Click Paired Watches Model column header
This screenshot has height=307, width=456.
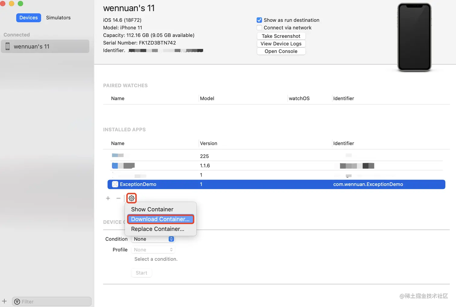click(207, 98)
